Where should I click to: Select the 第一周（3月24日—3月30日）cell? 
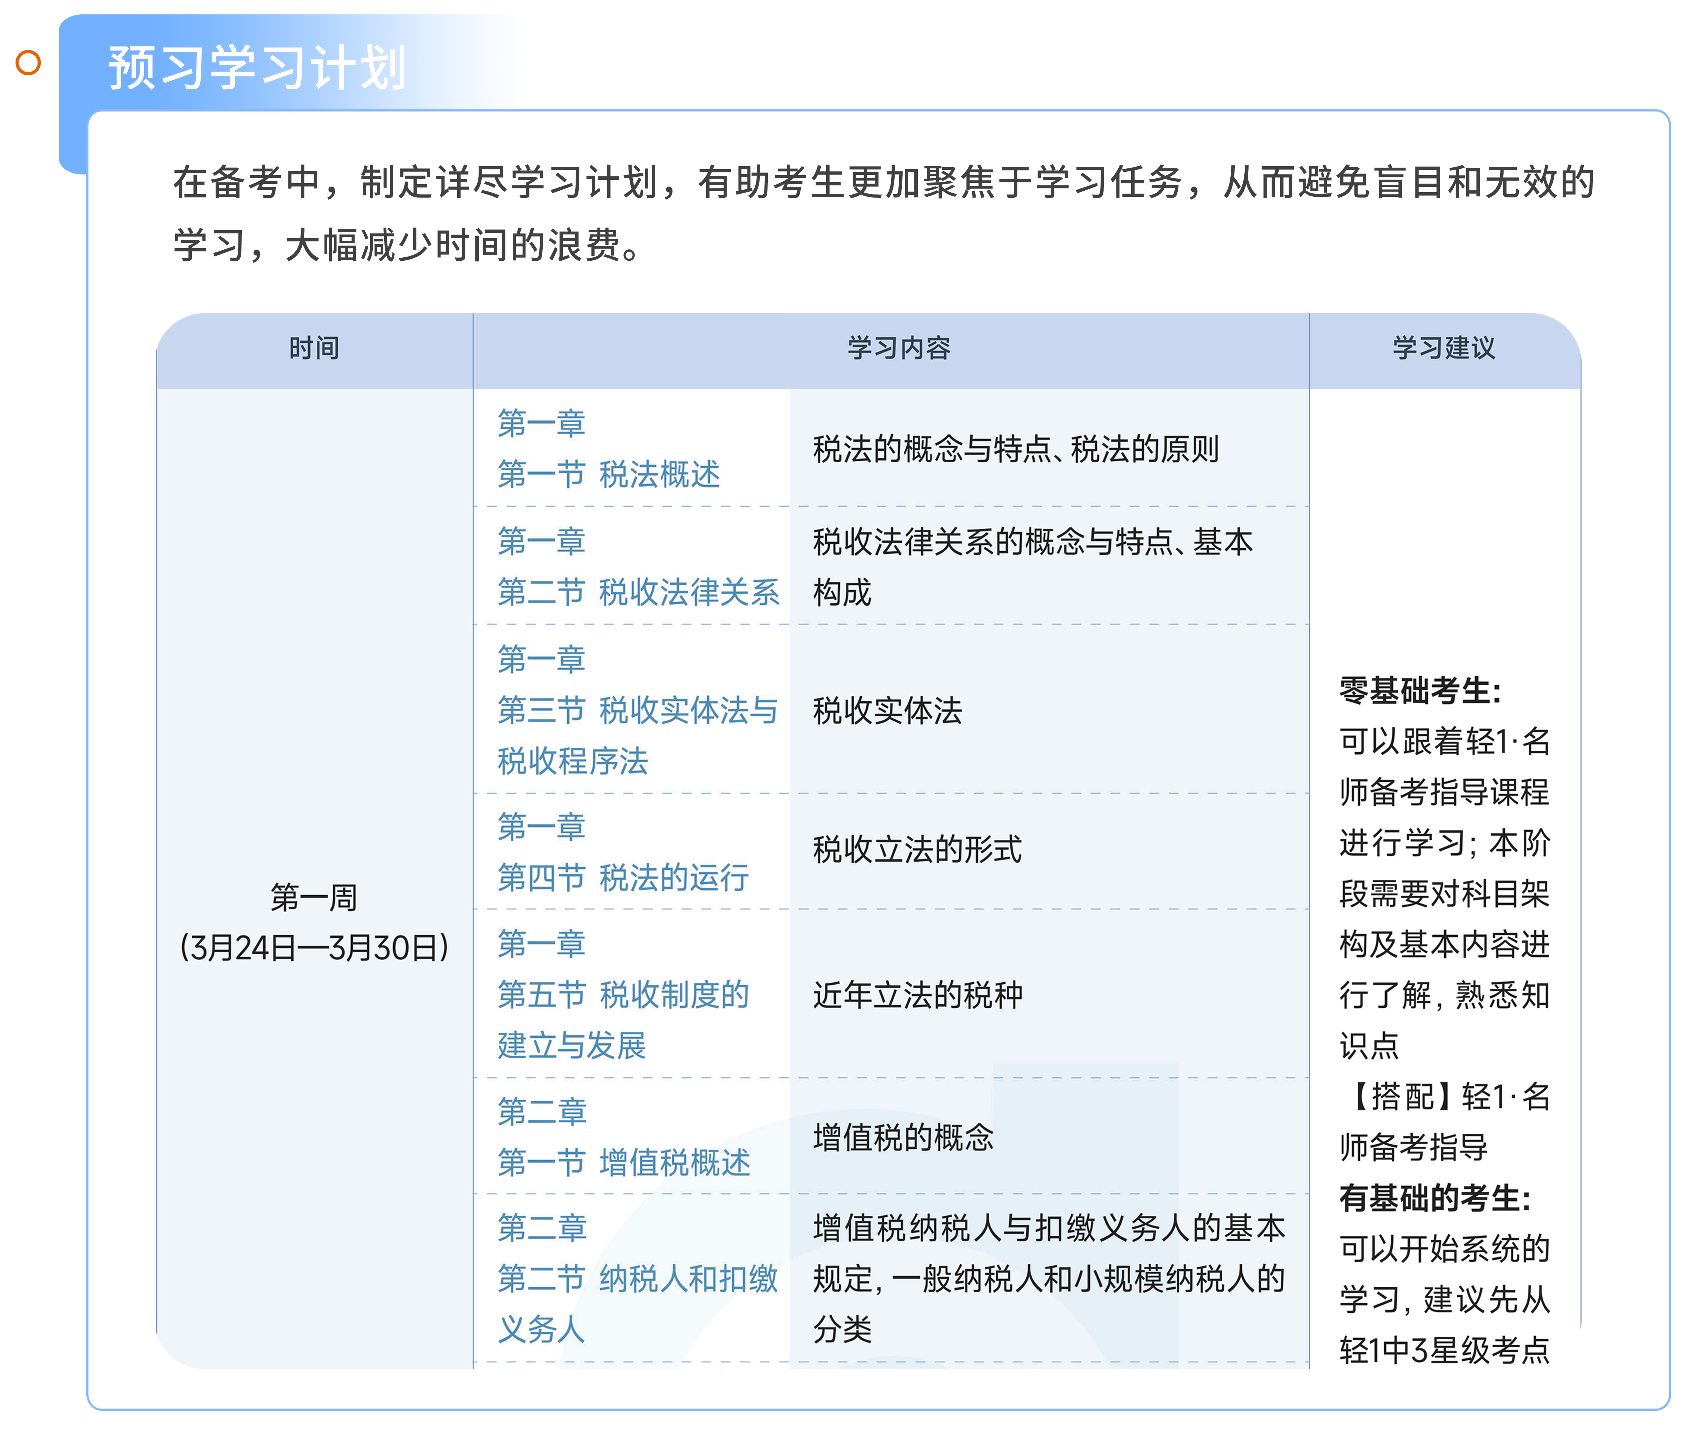click(x=316, y=925)
